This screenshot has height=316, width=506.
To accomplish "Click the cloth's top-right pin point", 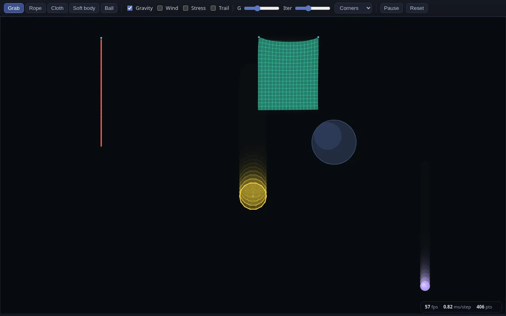I will [318, 37].
